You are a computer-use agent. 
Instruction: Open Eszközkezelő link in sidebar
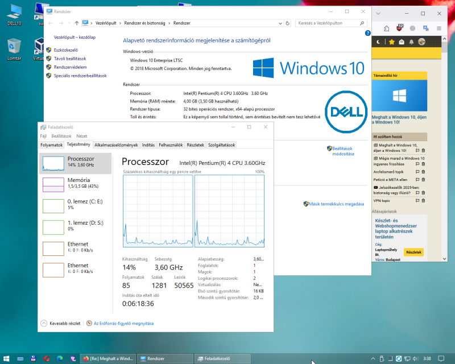coord(65,50)
